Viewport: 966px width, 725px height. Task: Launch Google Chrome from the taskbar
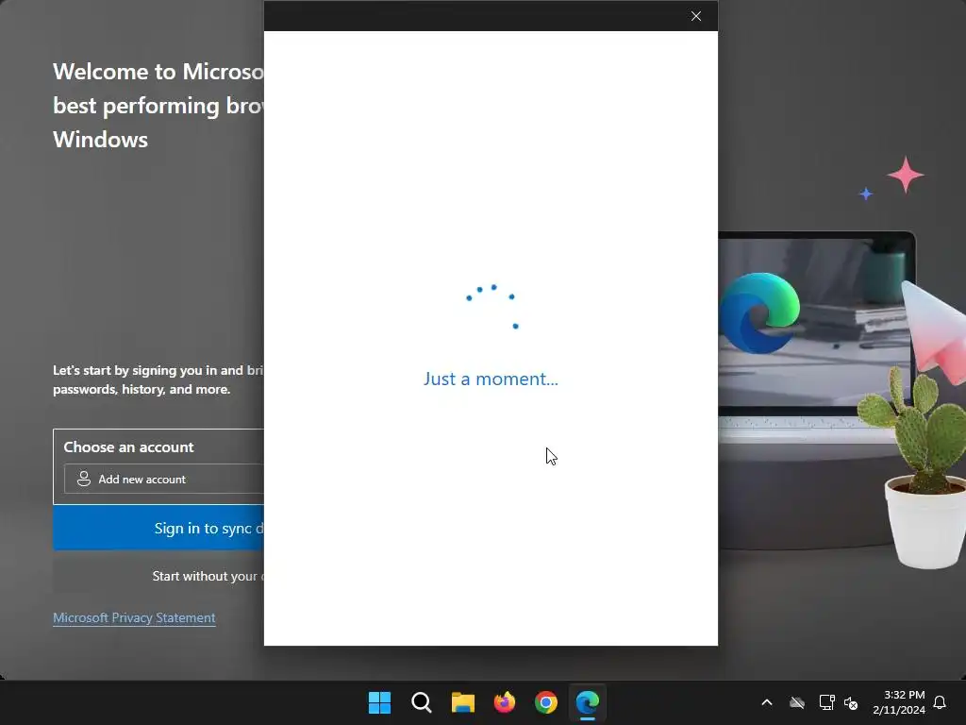click(x=546, y=702)
